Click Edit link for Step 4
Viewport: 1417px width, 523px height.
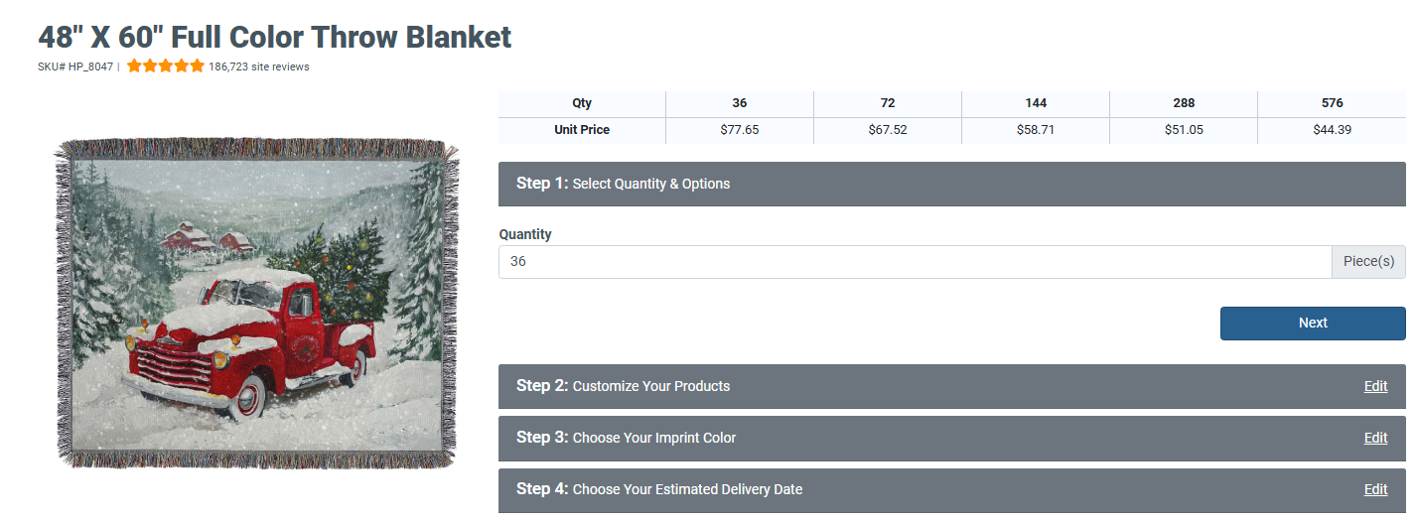click(1375, 489)
